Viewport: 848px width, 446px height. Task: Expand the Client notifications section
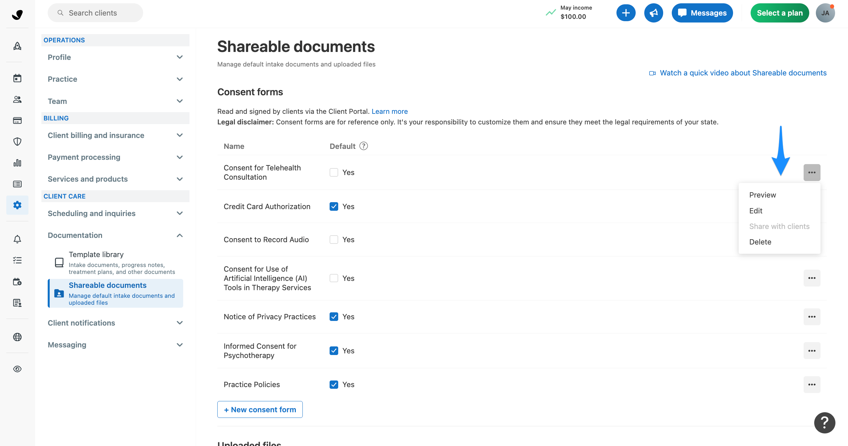point(115,323)
